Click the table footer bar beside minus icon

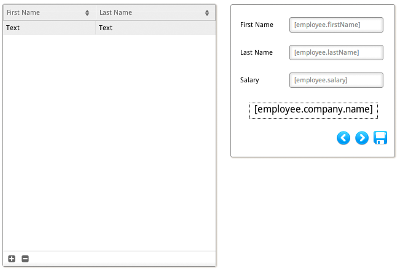pyautogui.click(x=123, y=259)
